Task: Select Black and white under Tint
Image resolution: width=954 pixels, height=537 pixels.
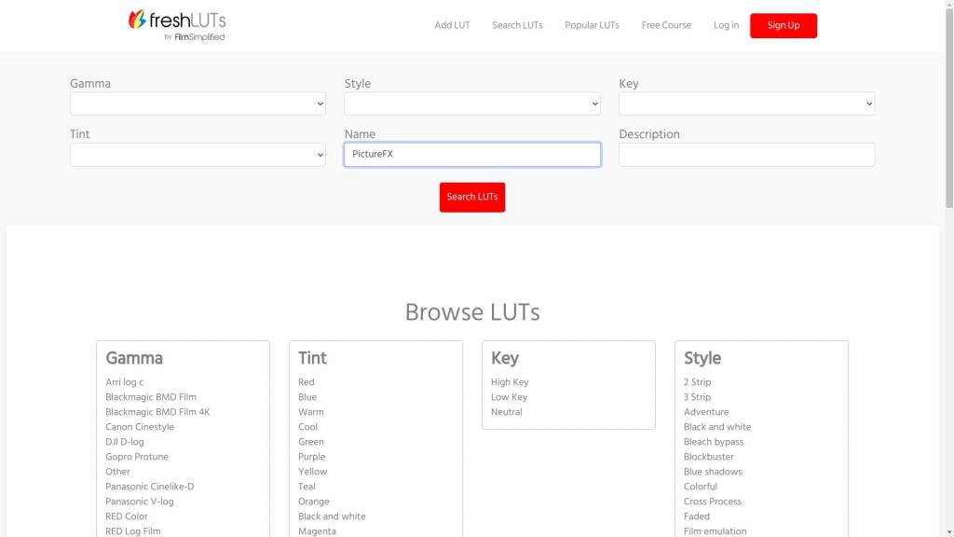Action: point(332,516)
